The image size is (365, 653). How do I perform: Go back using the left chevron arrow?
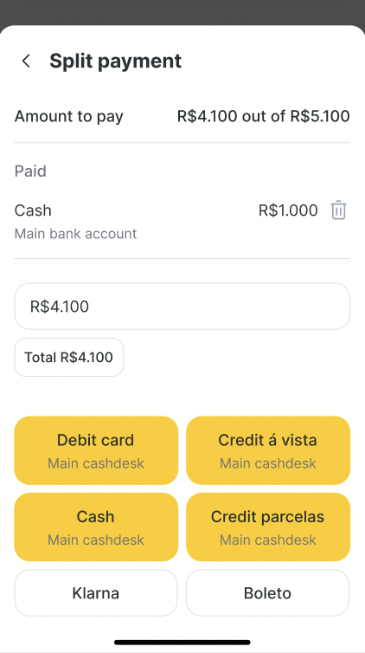26,61
